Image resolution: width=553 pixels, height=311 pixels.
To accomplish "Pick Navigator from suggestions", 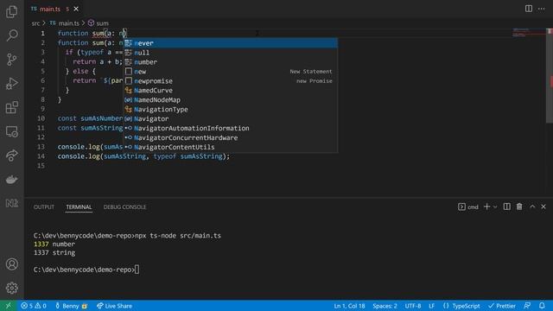I will tap(231, 119).
